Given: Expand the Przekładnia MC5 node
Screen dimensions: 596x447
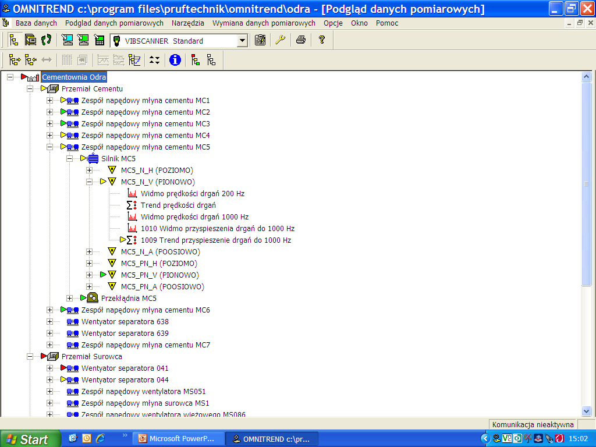Looking at the screenshot, I should [70, 299].
